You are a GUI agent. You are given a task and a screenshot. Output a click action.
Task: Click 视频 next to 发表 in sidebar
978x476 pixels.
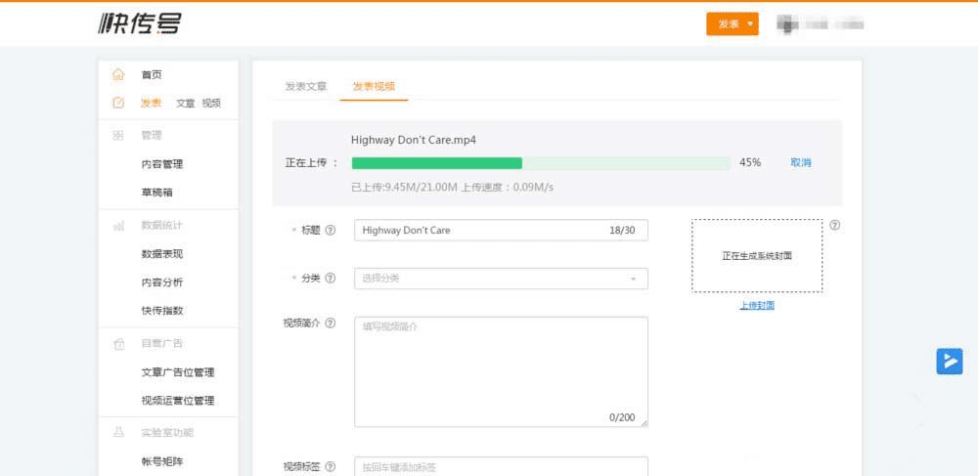tap(211, 104)
